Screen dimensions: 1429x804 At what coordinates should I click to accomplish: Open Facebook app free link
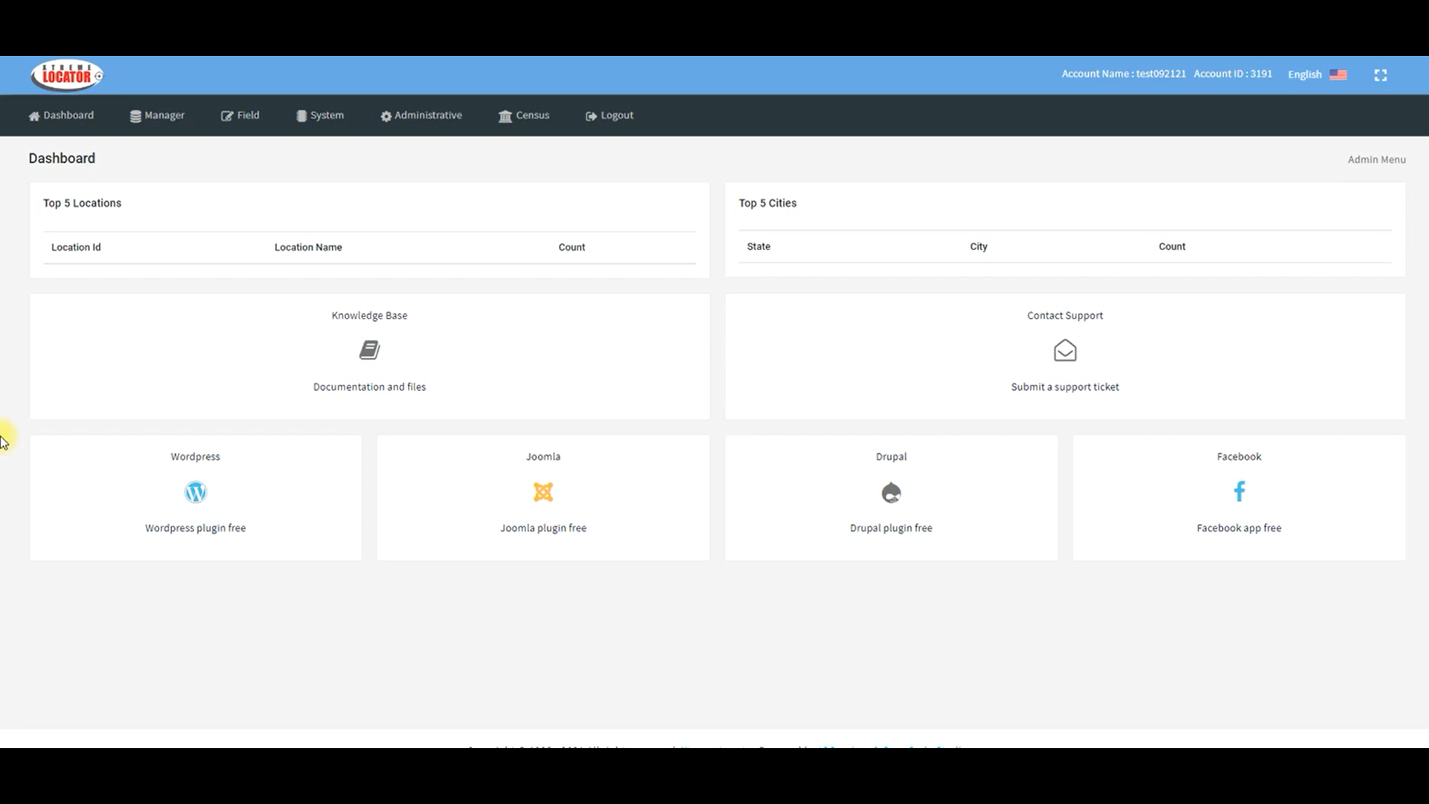[x=1239, y=528]
